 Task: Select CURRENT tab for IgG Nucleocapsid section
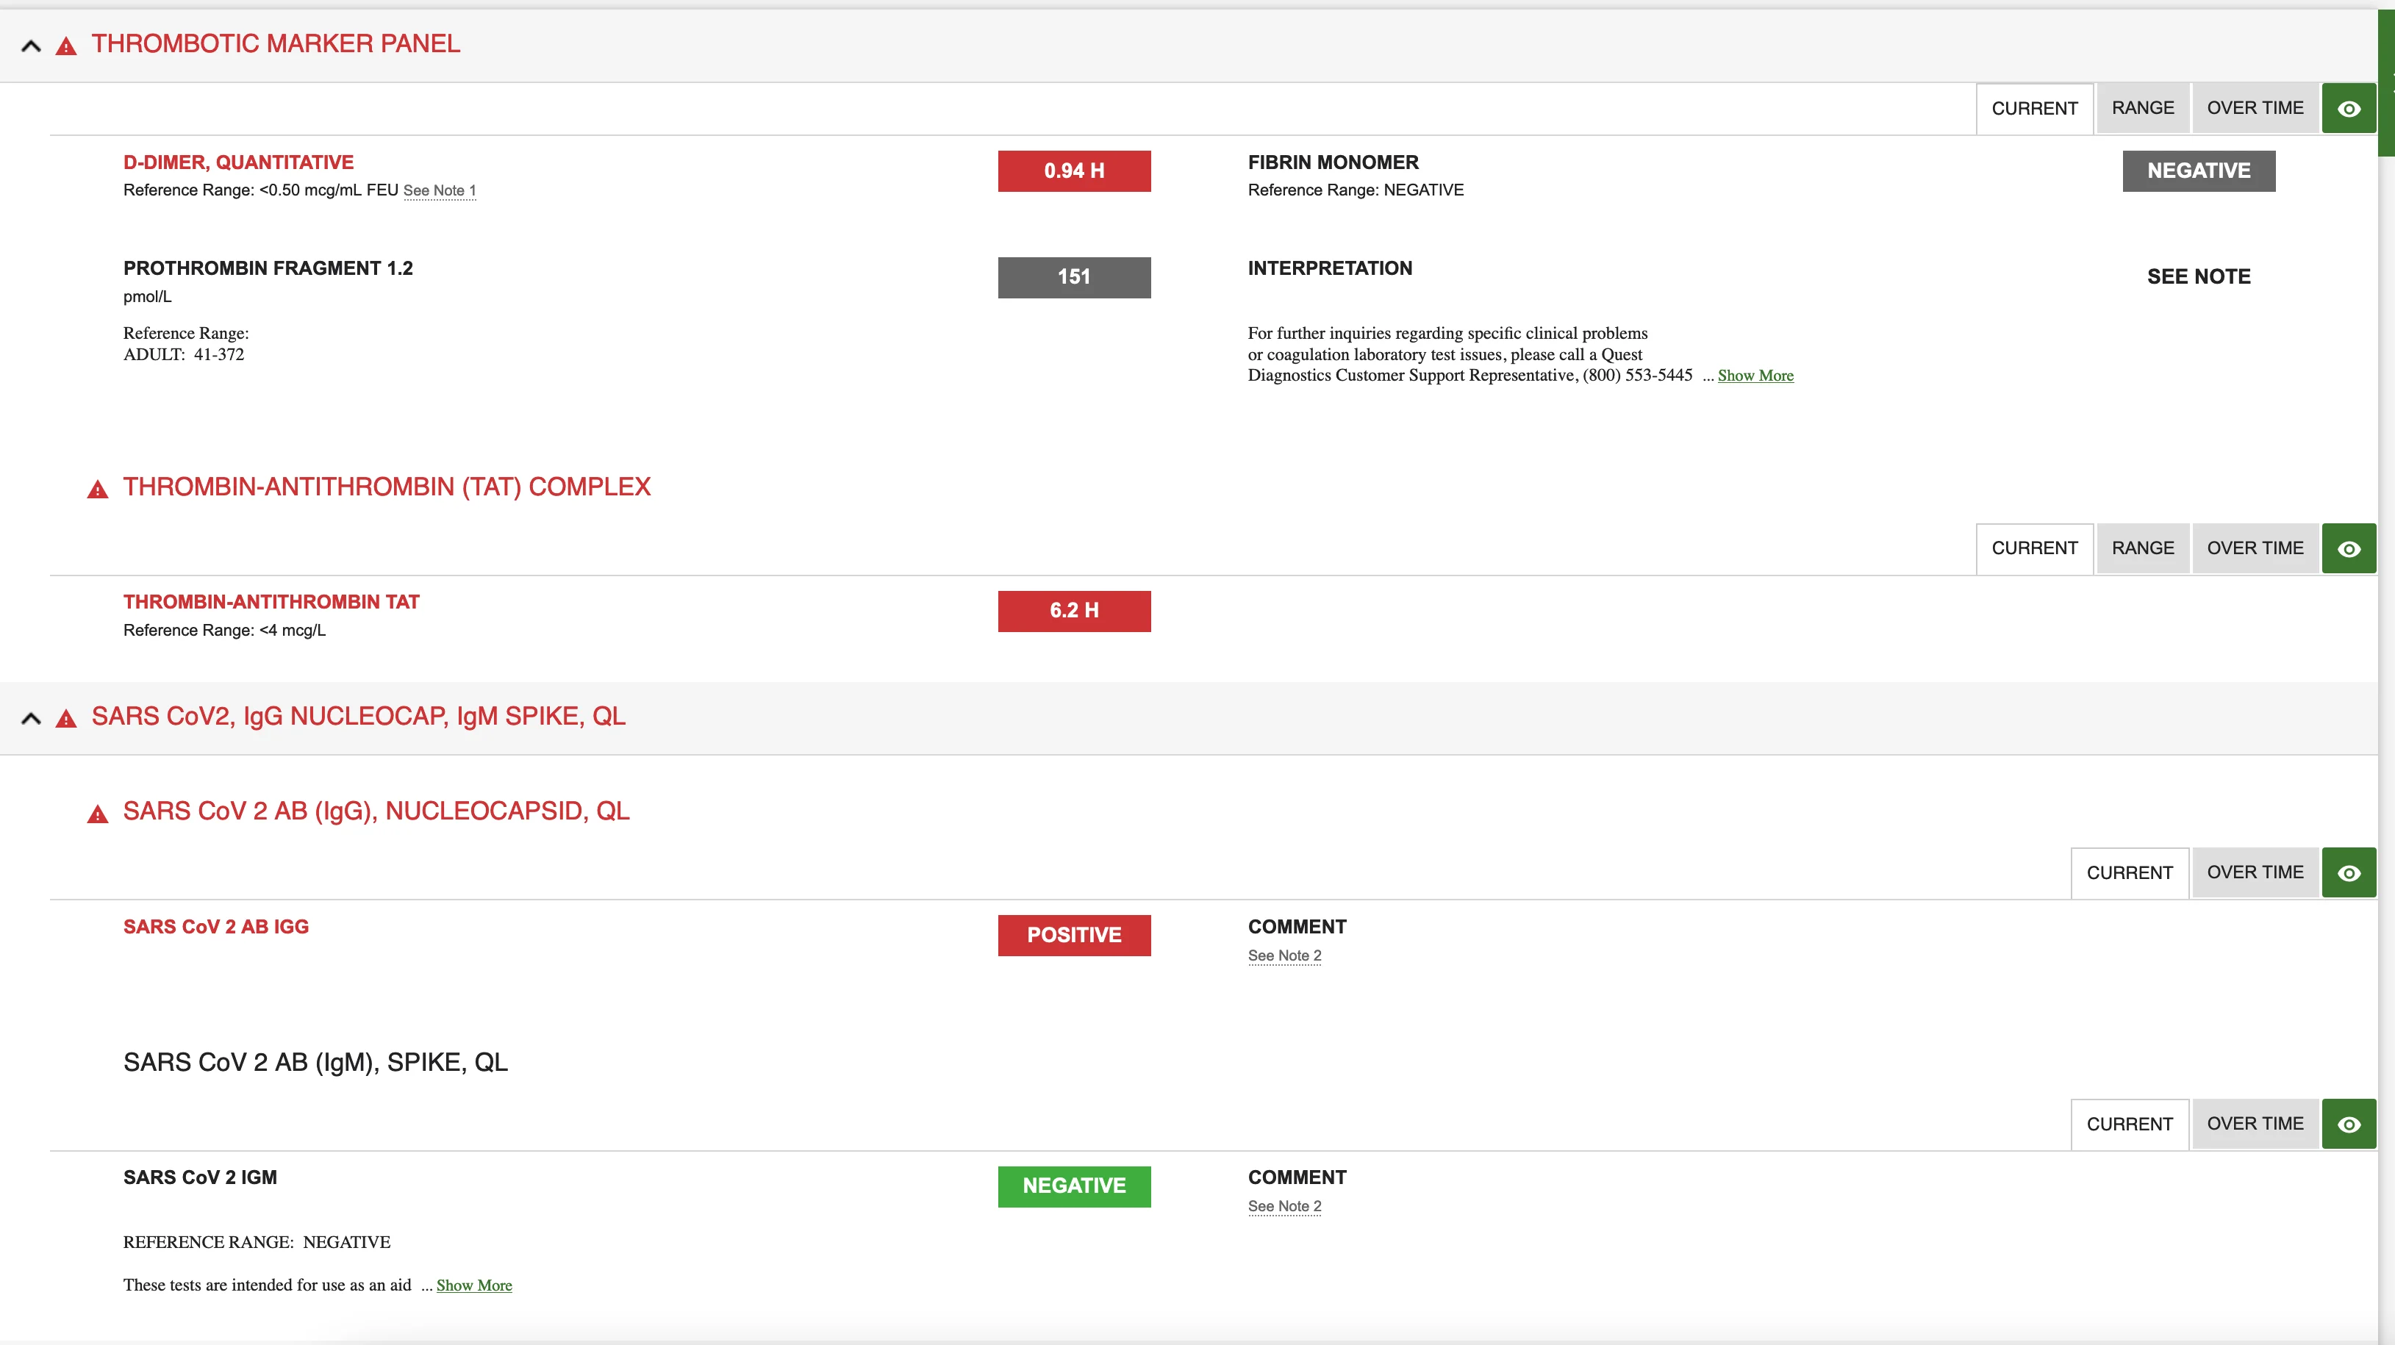click(x=2129, y=873)
